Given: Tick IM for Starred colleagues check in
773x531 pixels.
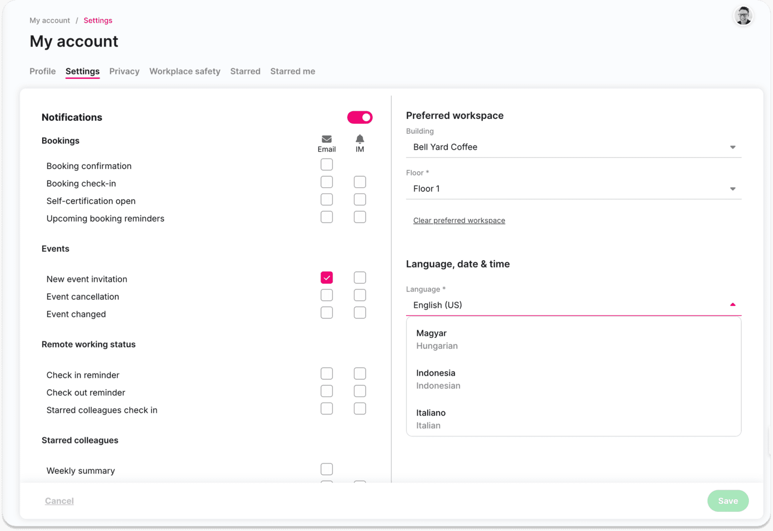Looking at the screenshot, I should [x=360, y=409].
